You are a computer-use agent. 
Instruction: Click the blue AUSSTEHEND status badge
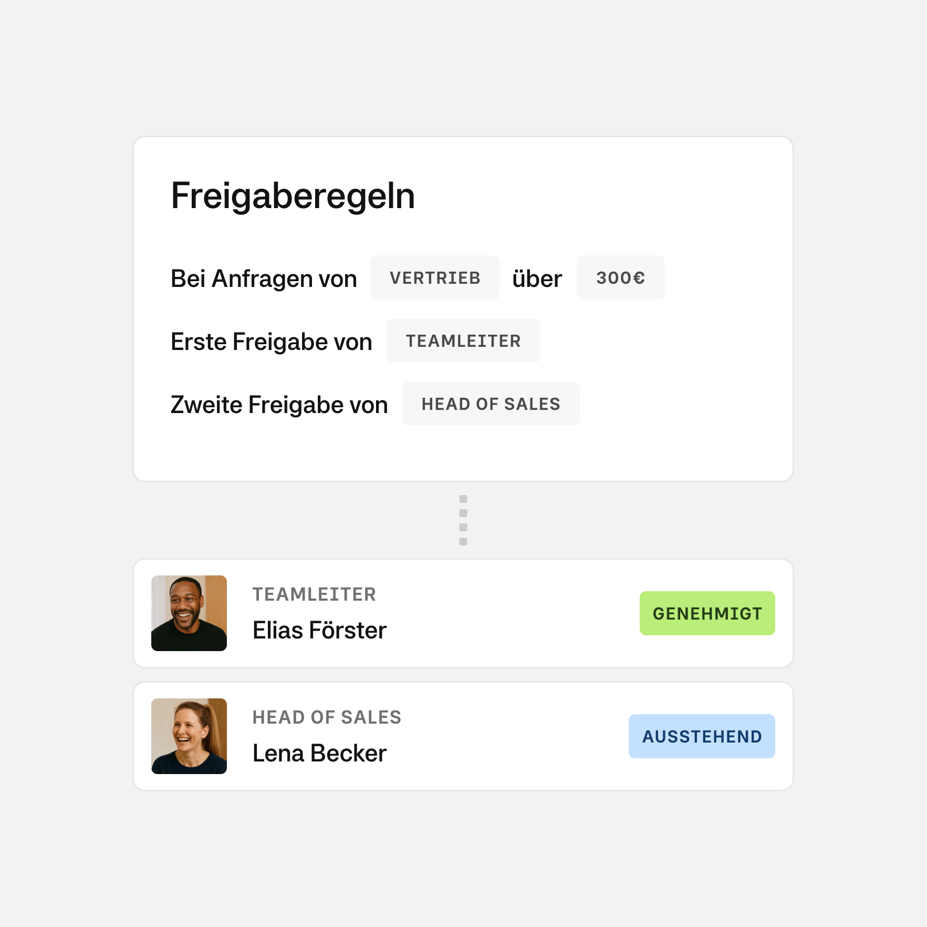pos(702,736)
